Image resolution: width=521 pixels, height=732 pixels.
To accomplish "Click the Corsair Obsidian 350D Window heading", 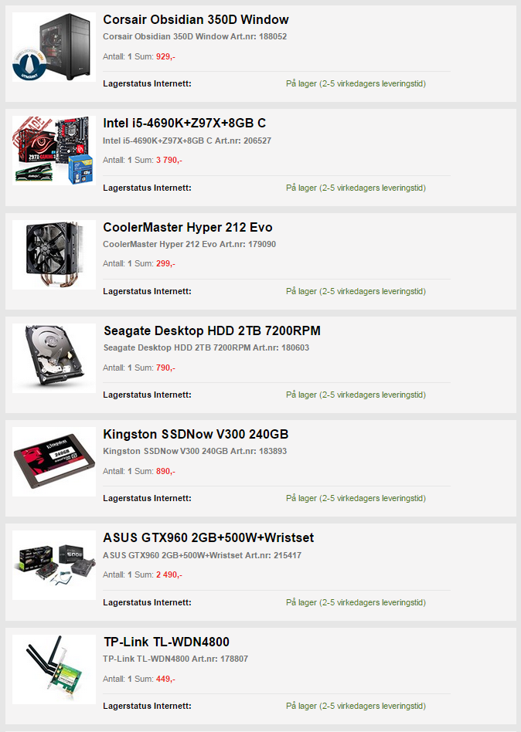I will pos(196,19).
